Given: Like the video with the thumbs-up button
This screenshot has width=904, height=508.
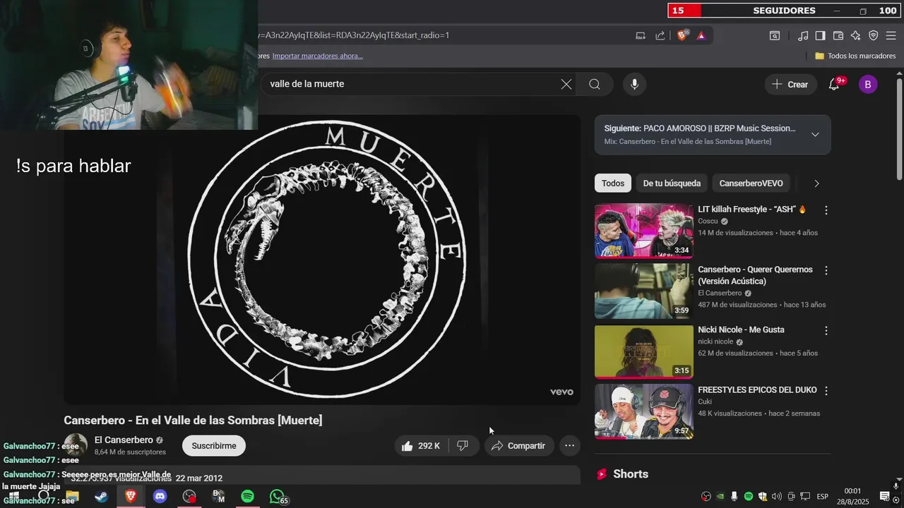Looking at the screenshot, I should tap(421, 446).
